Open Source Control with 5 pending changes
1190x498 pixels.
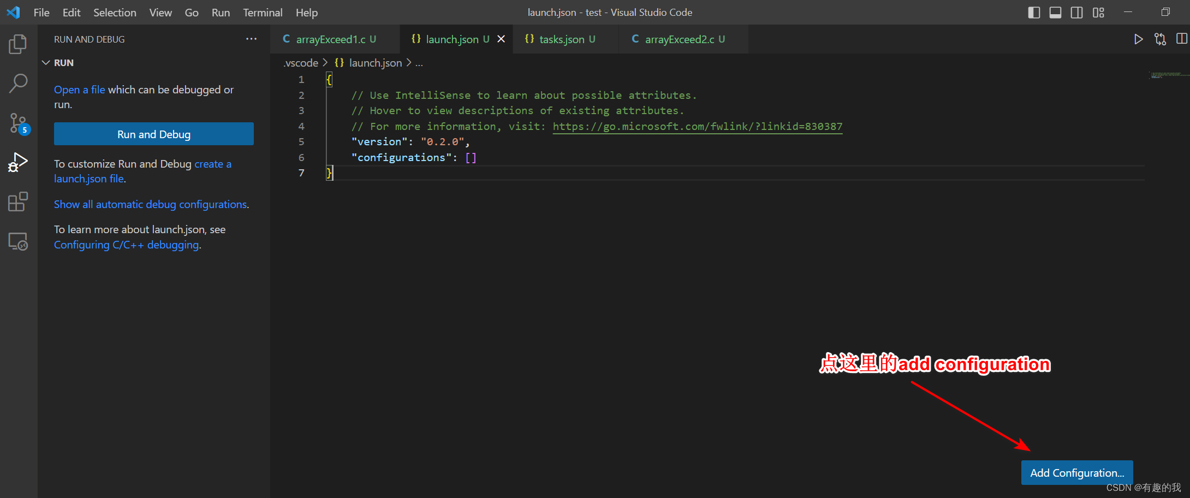click(x=18, y=123)
